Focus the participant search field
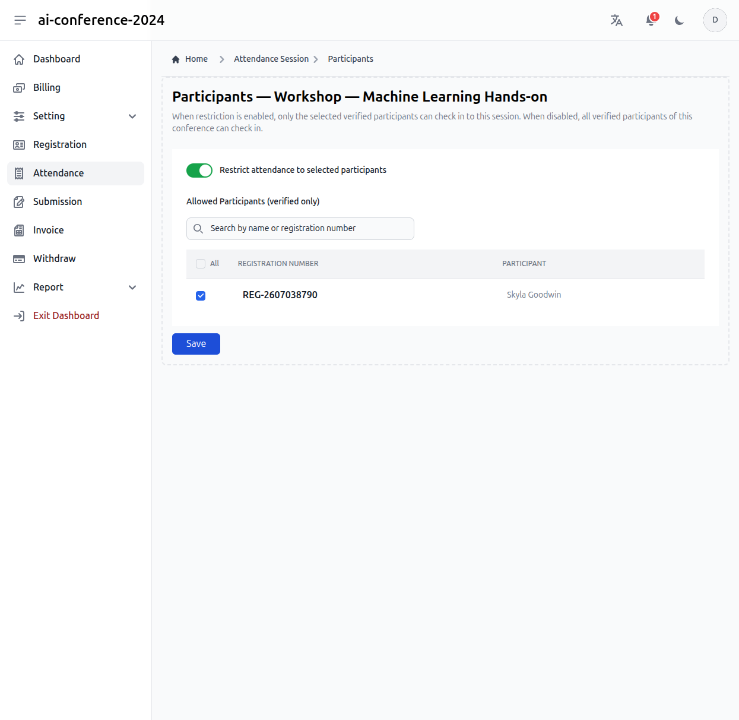Screen dimensions: 739x720 (x=300, y=229)
